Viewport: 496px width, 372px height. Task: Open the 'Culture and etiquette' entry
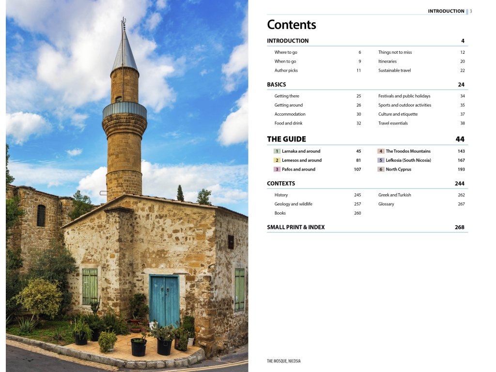(x=398, y=114)
